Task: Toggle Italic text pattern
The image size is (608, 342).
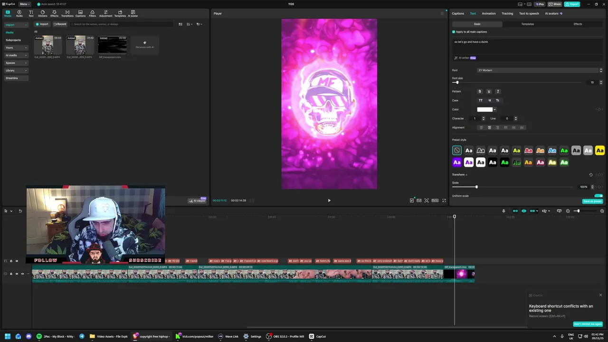Action: [x=498, y=92]
